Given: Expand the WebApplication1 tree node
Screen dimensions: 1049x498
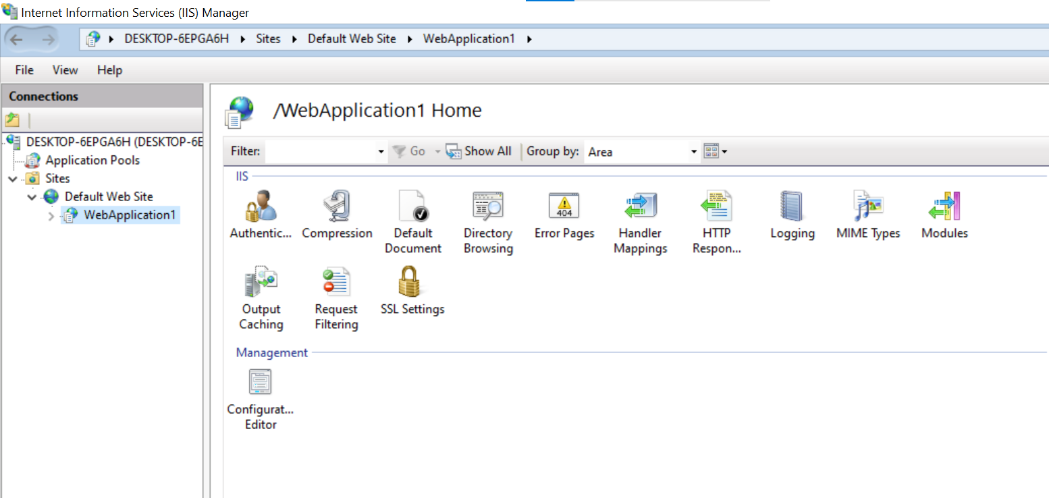Looking at the screenshot, I should [x=51, y=216].
